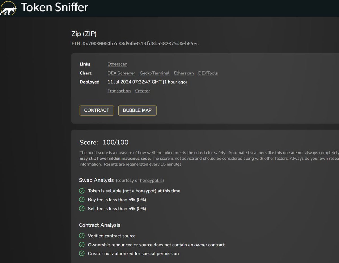This screenshot has width=339, height=263.
Task: Click the checkmark beside 'Creator not authorized'
Action: [x=82, y=253]
